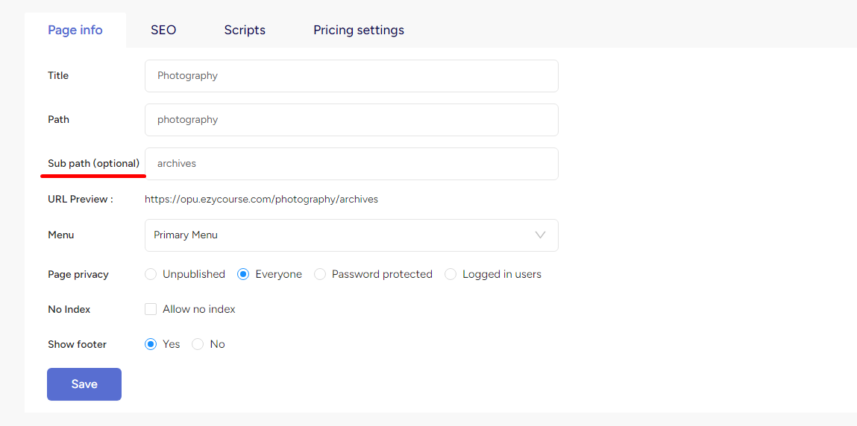857x426 pixels.
Task: Click the Menu dropdown chevron arrow
Action: (540, 235)
